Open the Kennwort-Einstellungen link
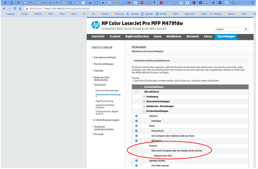Viewport: 258px width, 169px height. [107, 91]
